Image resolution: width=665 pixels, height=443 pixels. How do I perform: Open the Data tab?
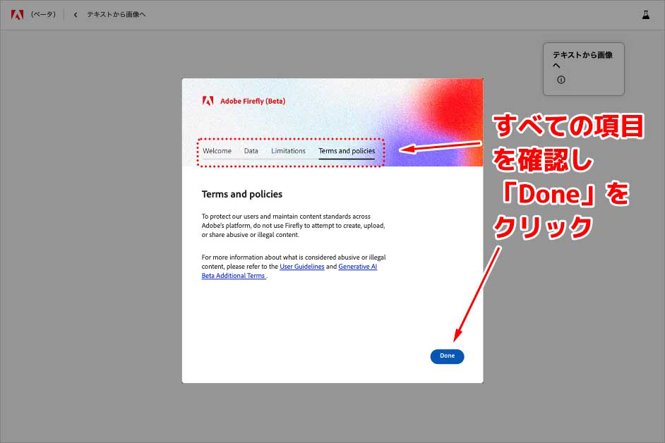tap(251, 151)
